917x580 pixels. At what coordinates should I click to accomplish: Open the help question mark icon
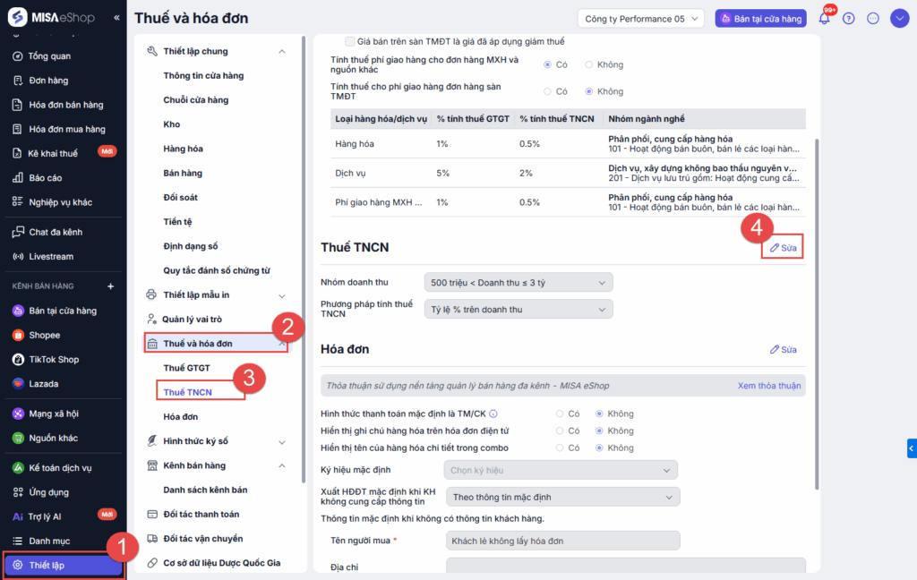tap(849, 19)
